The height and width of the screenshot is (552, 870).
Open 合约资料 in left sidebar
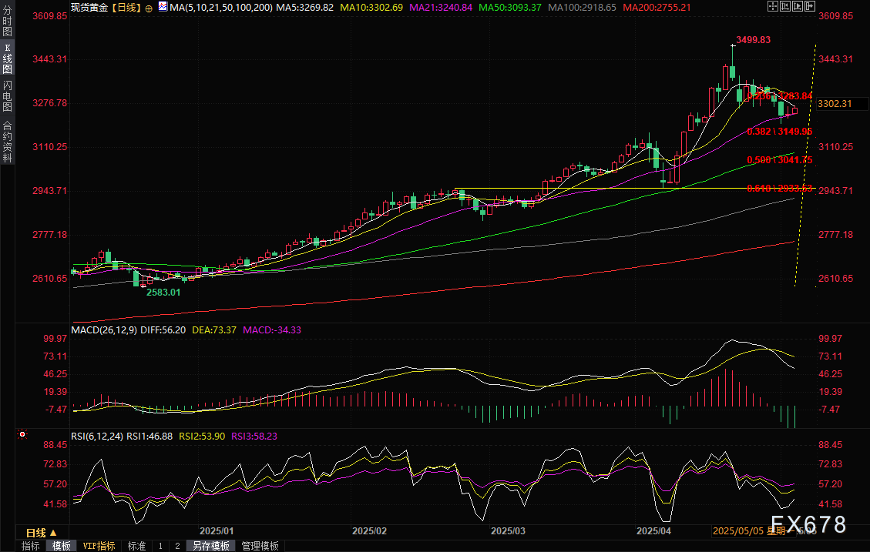[x=7, y=141]
